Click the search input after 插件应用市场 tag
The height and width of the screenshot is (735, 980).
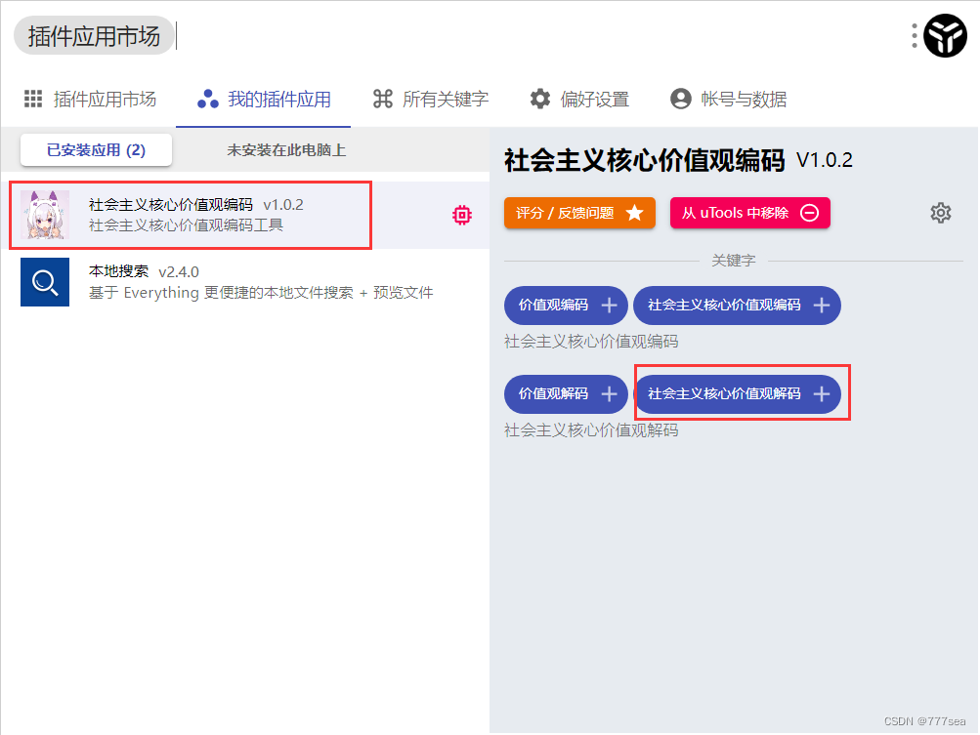click(537, 35)
